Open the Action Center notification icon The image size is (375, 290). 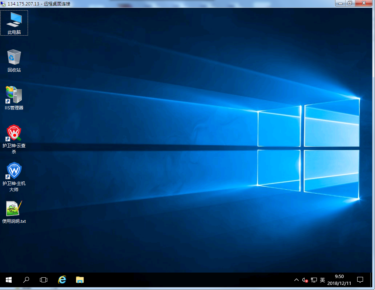360,280
